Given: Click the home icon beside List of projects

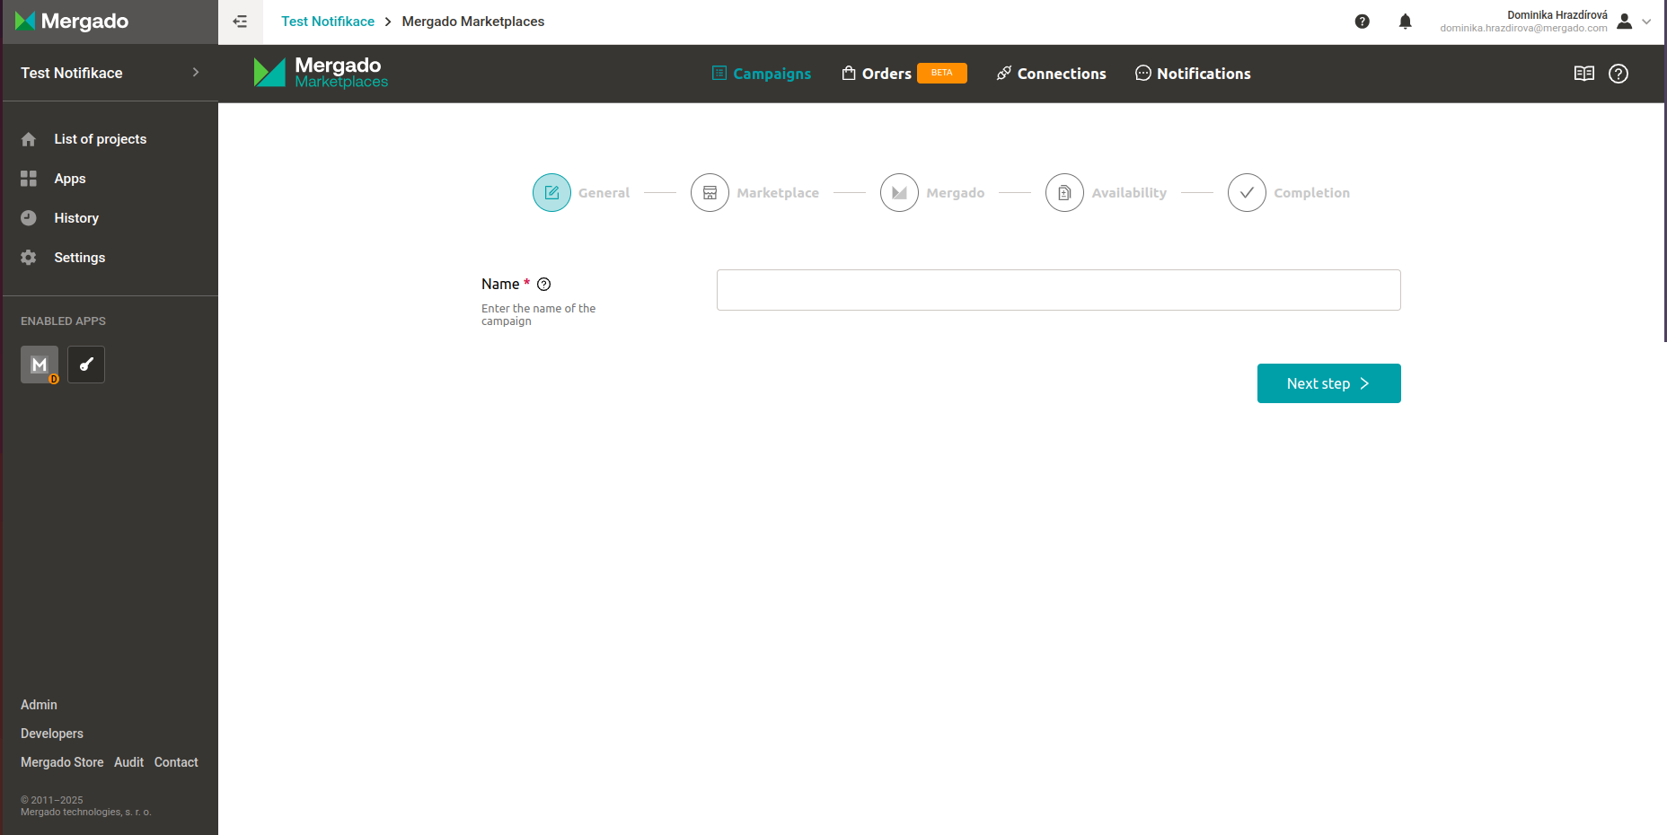Looking at the screenshot, I should pos(29,139).
